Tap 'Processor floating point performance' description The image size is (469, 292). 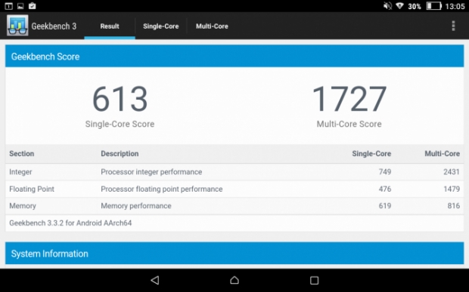[x=162, y=189]
